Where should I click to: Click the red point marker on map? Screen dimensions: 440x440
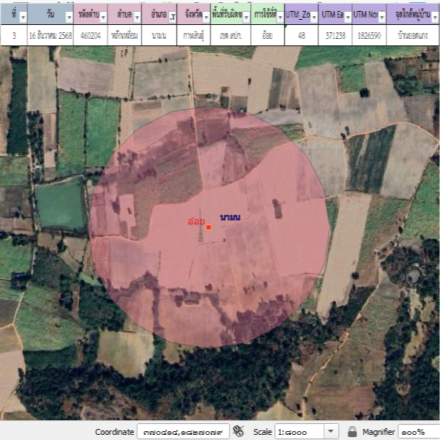coord(209,227)
